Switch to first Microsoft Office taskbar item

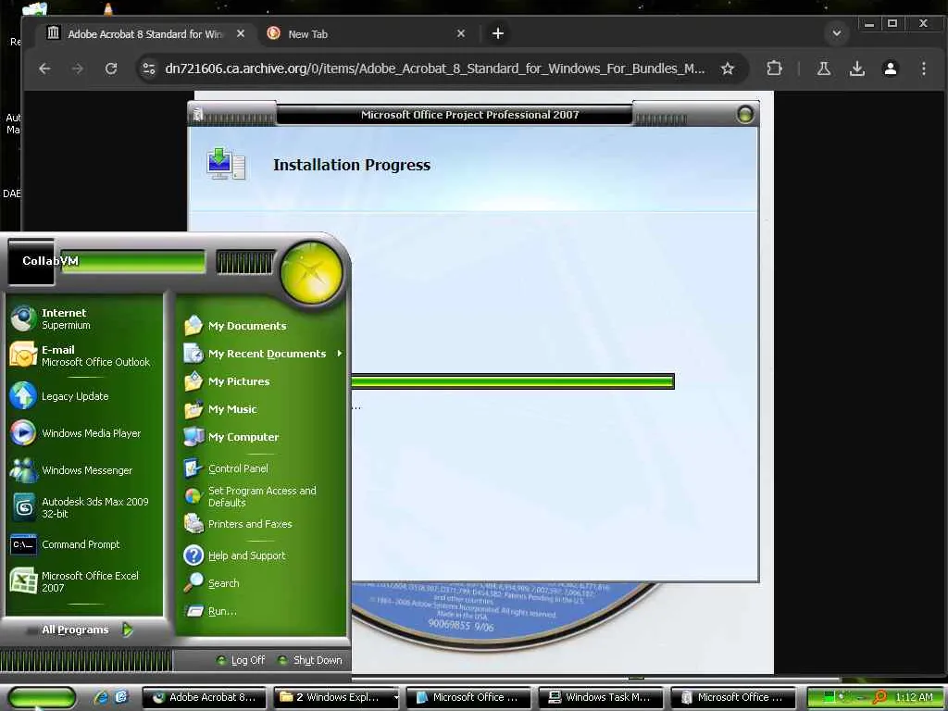click(468, 697)
